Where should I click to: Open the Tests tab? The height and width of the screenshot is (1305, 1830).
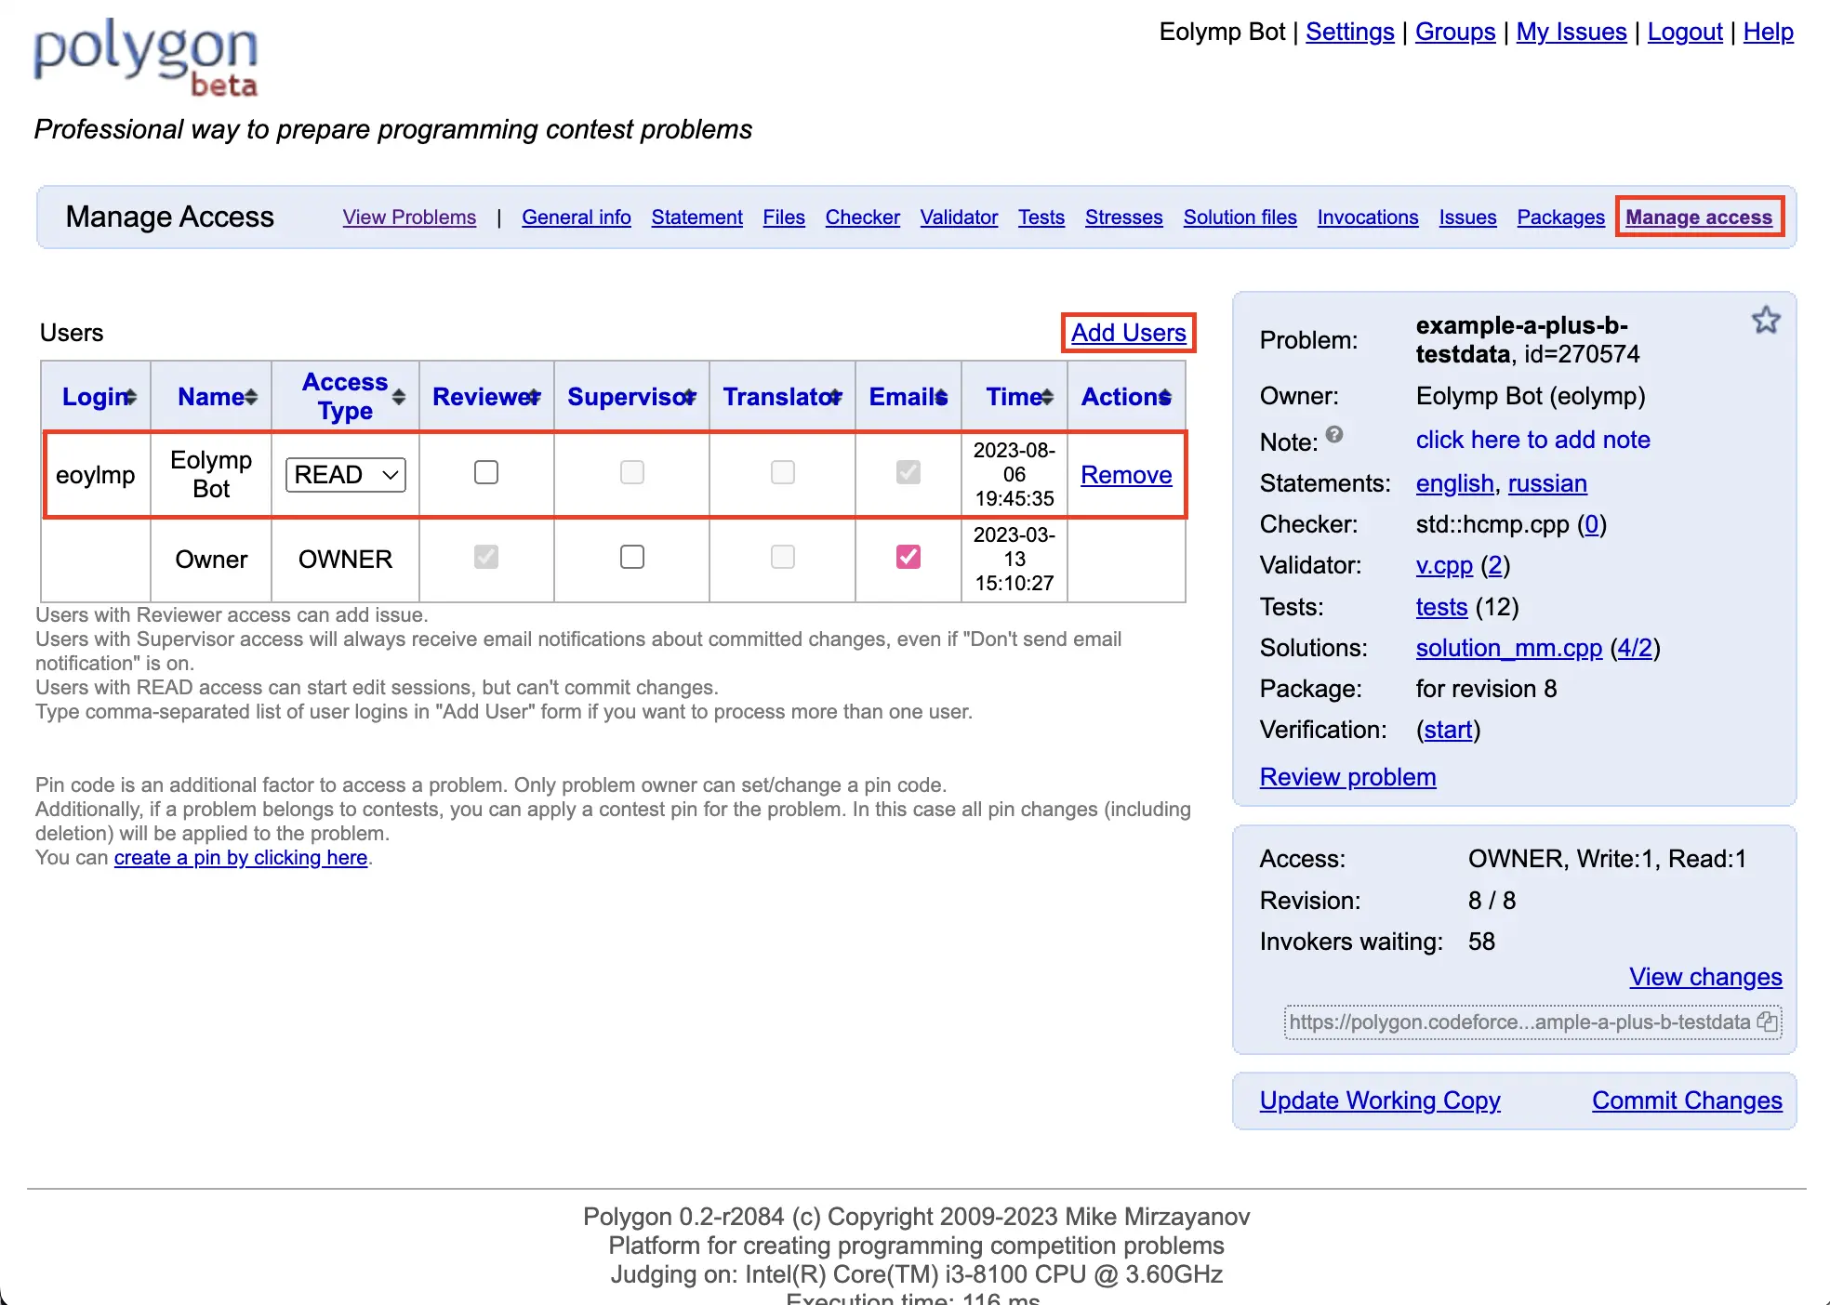tap(1041, 217)
